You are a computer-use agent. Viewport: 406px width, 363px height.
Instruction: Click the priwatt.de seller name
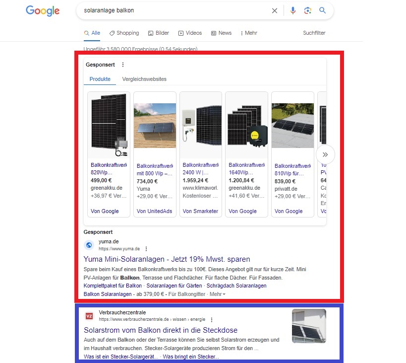tap(286, 189)
